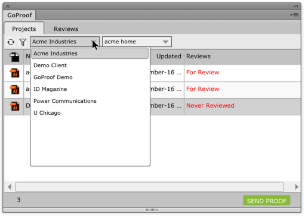Screen dimensions: 305x217
Task: Choose Power Communications from the list
Action: tap(90, 101)
